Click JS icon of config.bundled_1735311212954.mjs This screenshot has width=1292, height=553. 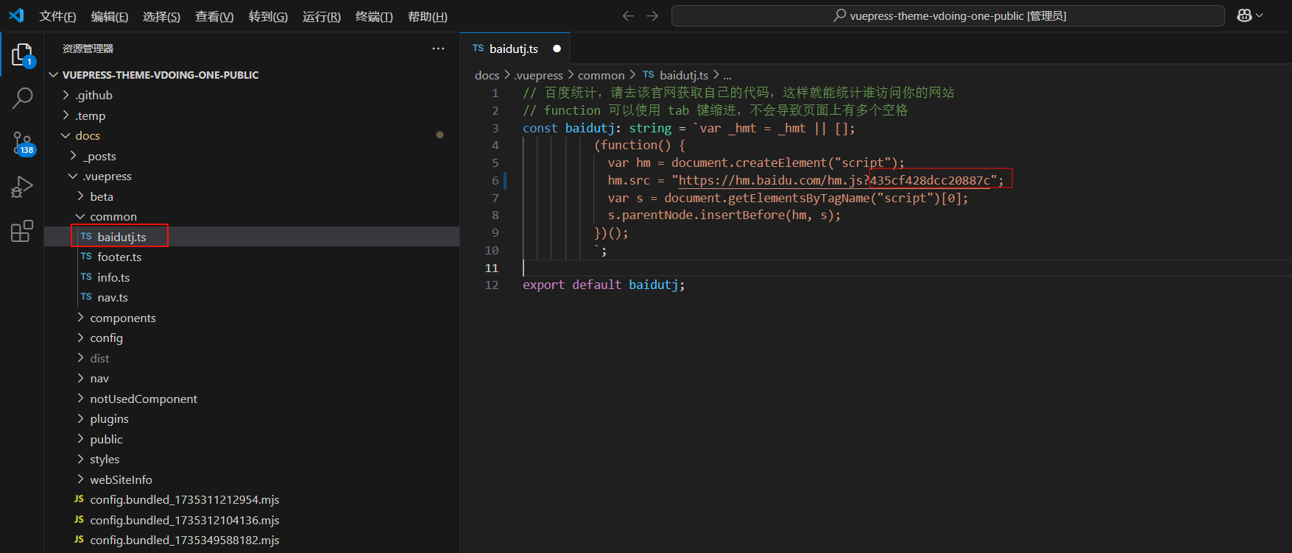click(79, 499)
